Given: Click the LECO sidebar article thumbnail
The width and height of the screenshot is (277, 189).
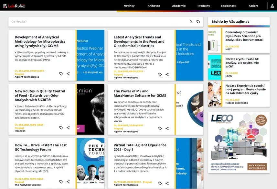Looking at the screenshot, I should click(215, 67).
